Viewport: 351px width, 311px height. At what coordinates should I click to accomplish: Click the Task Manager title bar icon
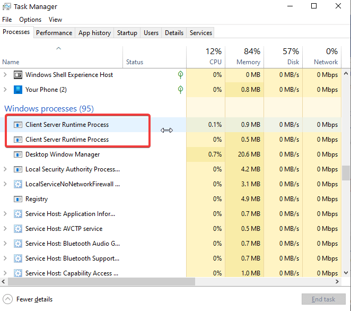7,6
